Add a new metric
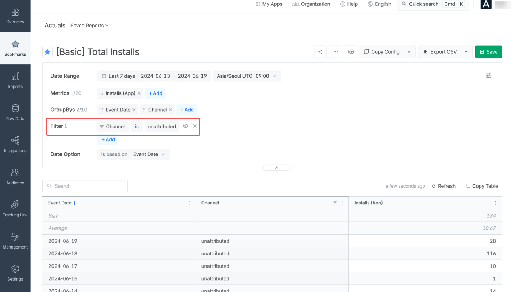This screenshot has height=292, width=511. [x=155, y=93]
